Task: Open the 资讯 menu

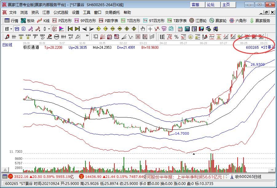Action: 35,12
